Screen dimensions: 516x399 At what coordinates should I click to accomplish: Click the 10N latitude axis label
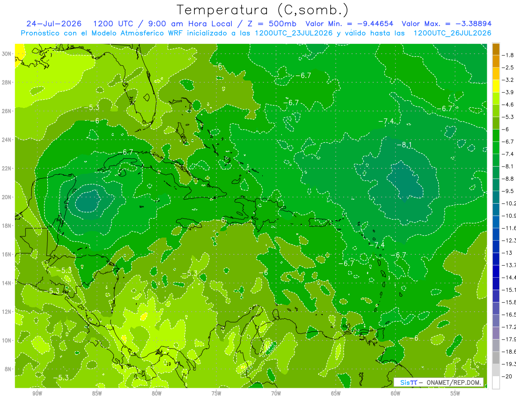click(x=7, y=340)
